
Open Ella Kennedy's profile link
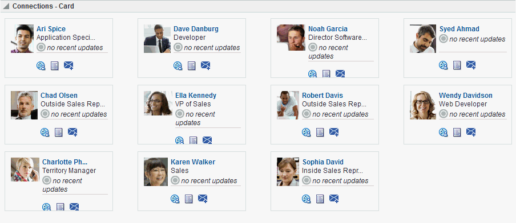[196, 96]
